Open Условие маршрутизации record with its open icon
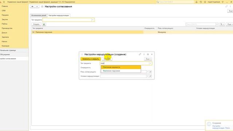 150,76
